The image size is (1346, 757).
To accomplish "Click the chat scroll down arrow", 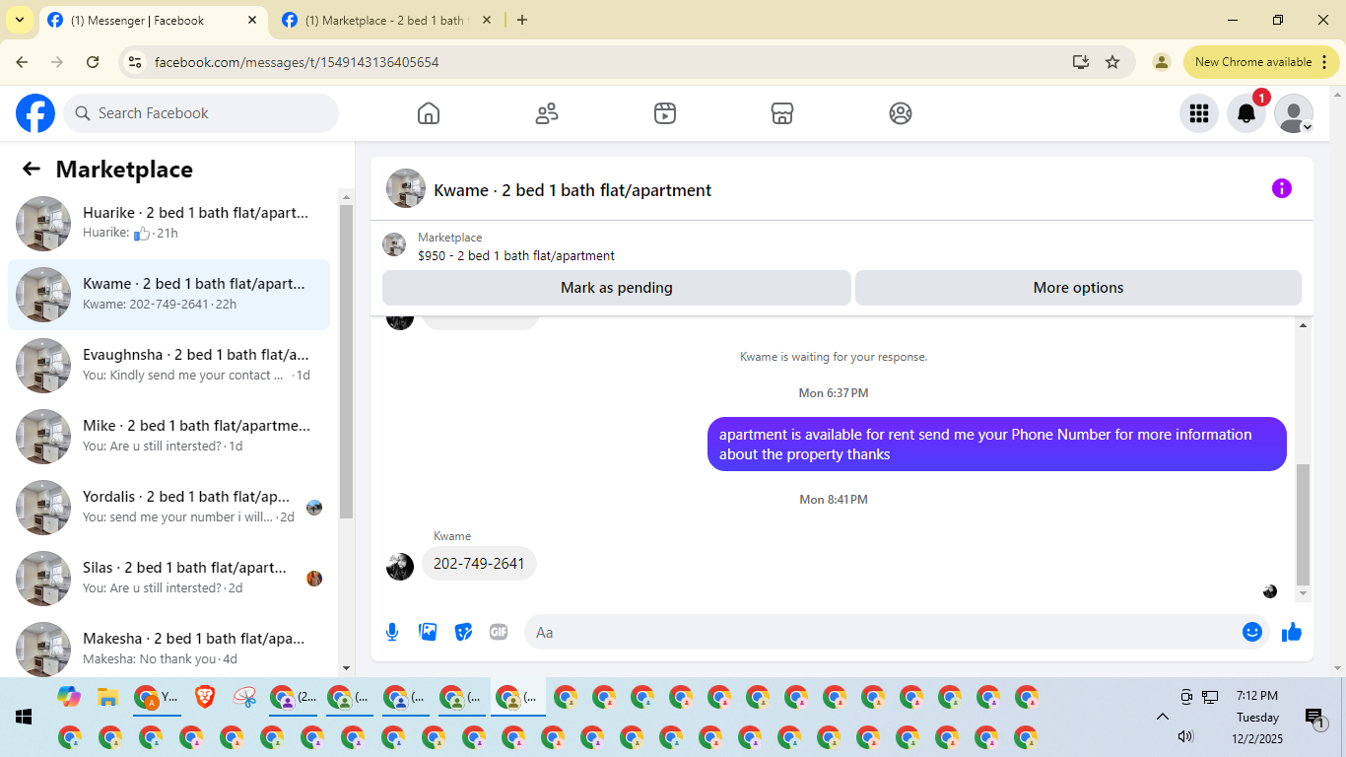I will [1304, 593].
